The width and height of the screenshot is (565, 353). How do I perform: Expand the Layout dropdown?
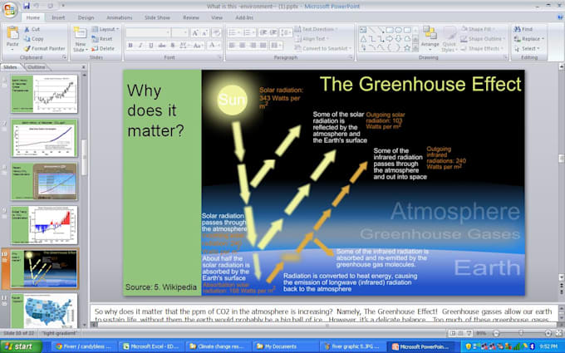[x=105, y=29]
